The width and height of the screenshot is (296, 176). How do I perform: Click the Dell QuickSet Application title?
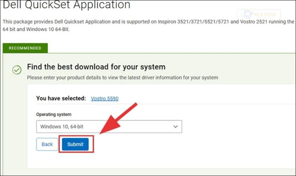pos(67,5)
